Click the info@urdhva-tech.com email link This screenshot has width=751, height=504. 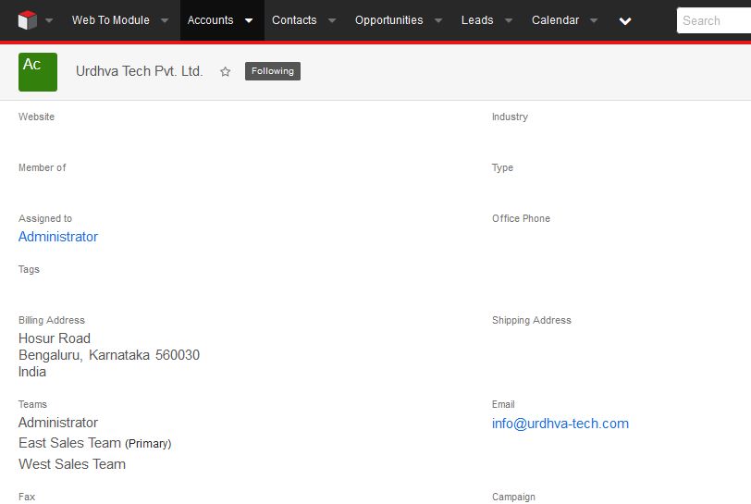click(560, 424)
